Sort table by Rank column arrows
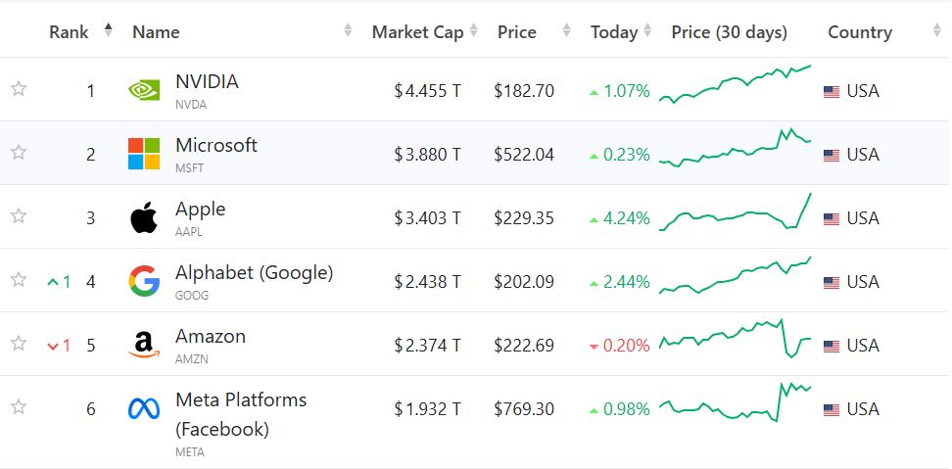 point(108,31)
